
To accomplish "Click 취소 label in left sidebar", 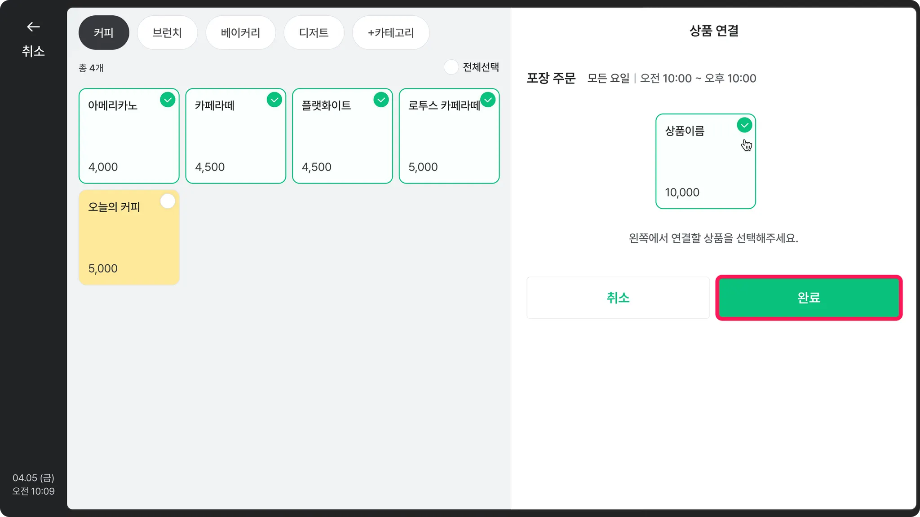I will click(x=33, y=51).
